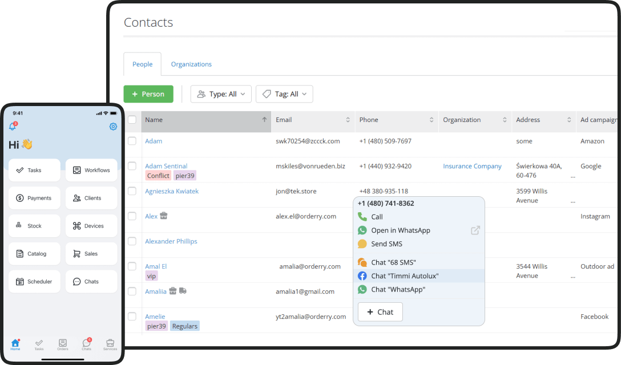This screenshot has height=365, width=621.
Task: Expand the Type: All filter dropdown
Action: (221, 94)
